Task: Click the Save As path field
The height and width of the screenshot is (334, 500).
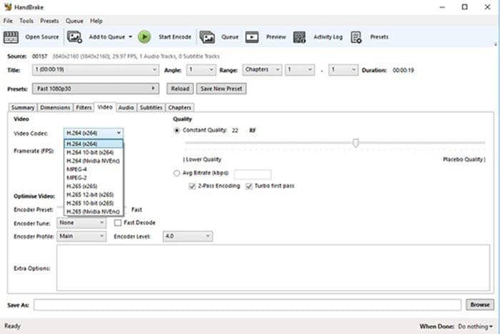Action: click(x=247, y=305)
